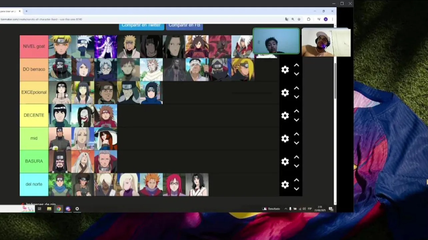
Task: Move mid row up
Action: [x=296, y=134]
